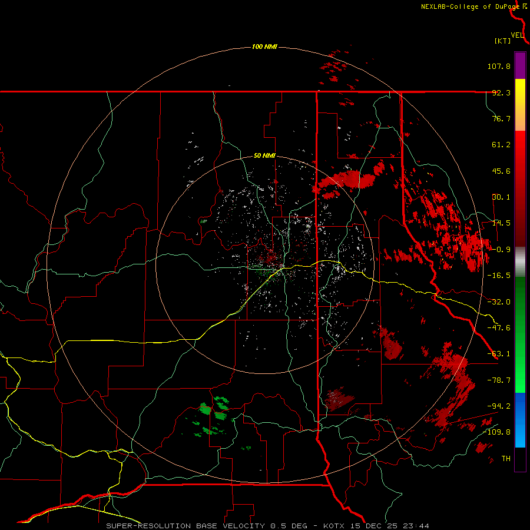Click the [KT] units label
Viewport: 530px width, 530px height.
pyautogui.click(x=502, y=41)
